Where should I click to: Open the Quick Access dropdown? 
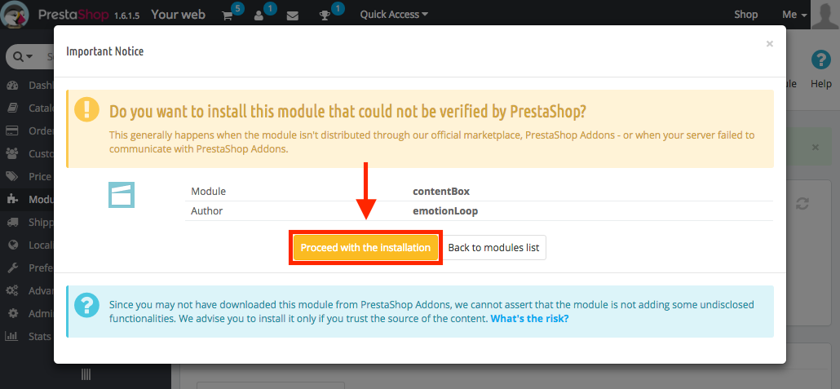coord(394,15)
